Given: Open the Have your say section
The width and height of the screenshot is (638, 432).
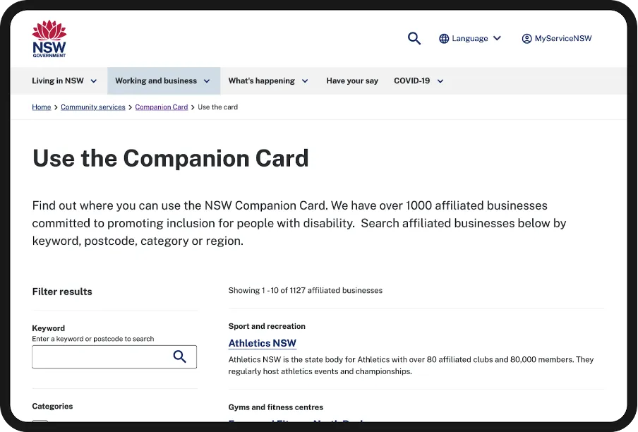Looking at the screenshot, I should 352,80.
